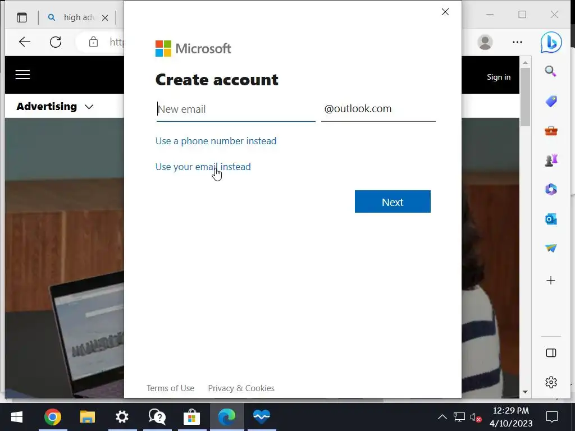Open sidebar Outlook icon
Screen dimensions: 575x431
tap(551, 219)
